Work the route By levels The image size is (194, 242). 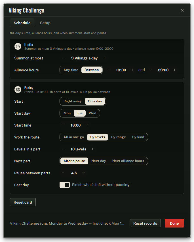click(x=98, y=137)
